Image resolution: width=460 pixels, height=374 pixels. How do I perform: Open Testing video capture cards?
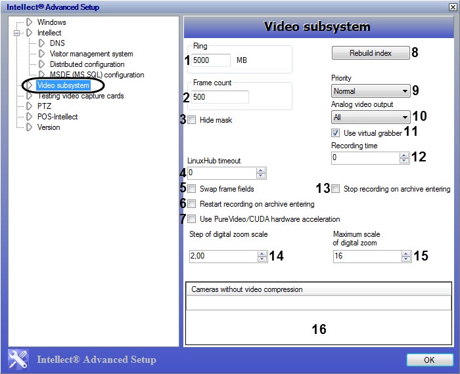click(x=81, y=96)
